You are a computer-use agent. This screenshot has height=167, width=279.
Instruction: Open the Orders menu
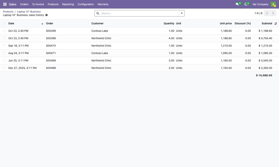(x=24, y=4)
